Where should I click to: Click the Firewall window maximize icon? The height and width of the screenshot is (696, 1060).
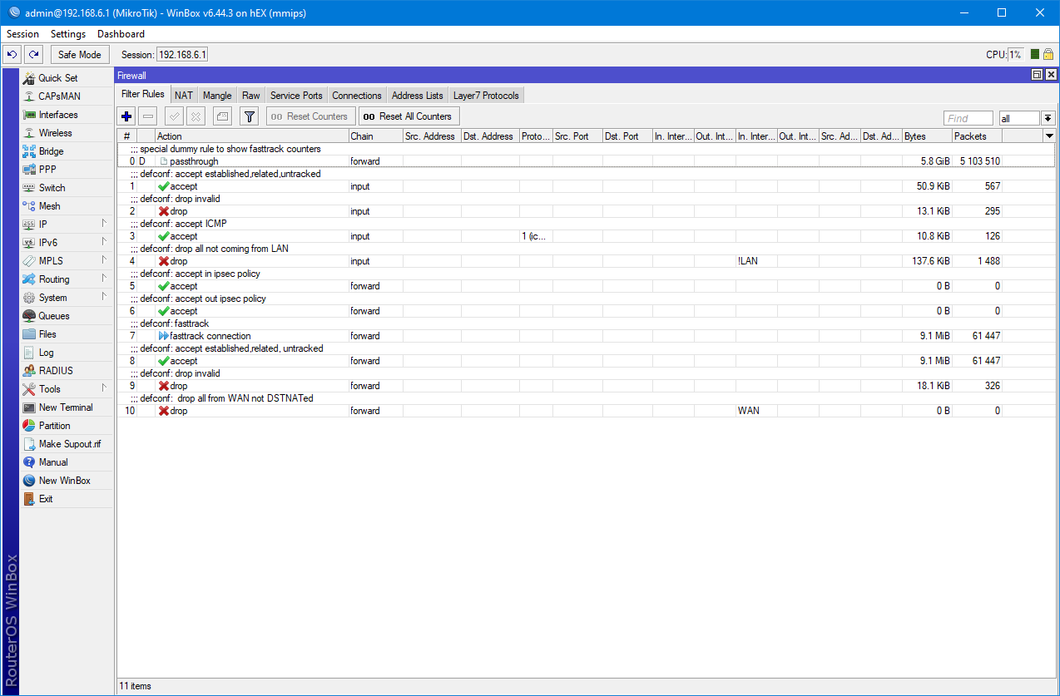[x=1038, y=75]
